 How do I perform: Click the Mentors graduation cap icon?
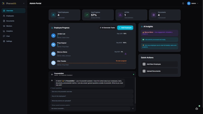coord(4,26)
